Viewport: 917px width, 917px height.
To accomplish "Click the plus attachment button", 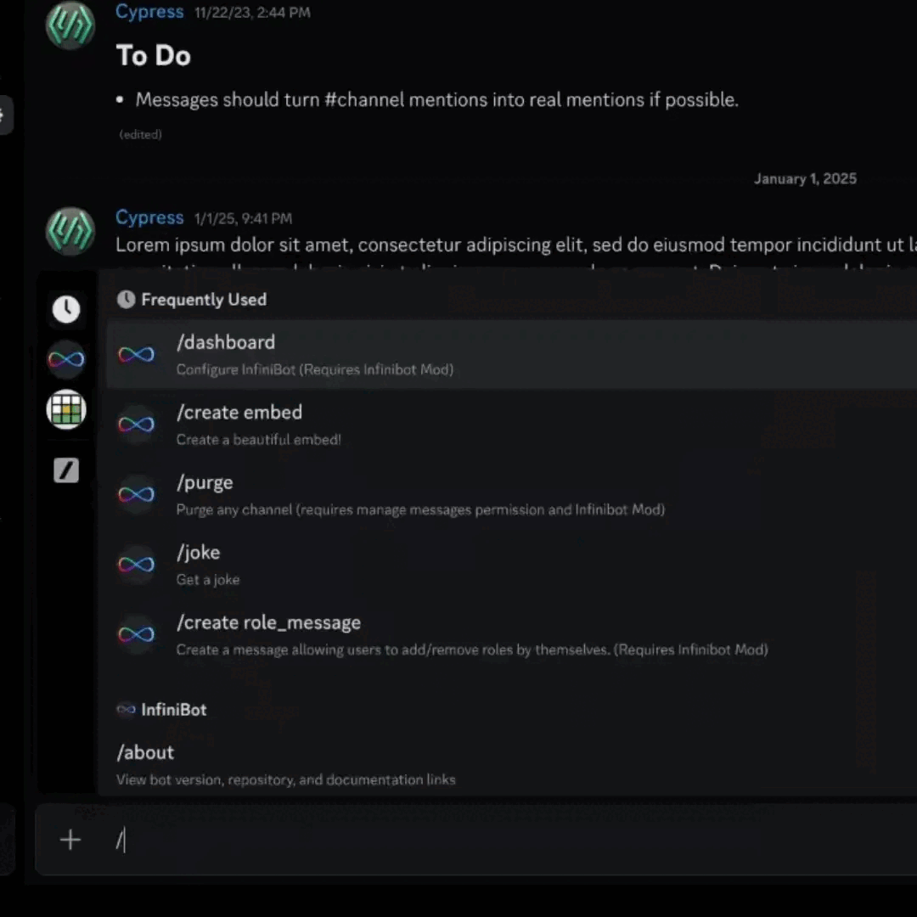I will coord(70,840).
